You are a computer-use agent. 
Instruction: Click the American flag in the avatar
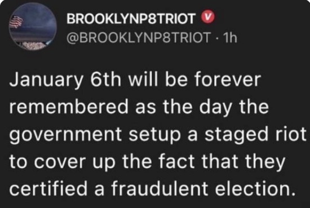(x=16, y=22)
